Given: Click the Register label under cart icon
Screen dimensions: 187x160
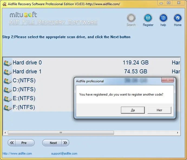Looking at the screenshot, I should 148,25.
